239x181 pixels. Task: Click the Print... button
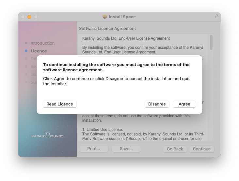coord(94,149)
